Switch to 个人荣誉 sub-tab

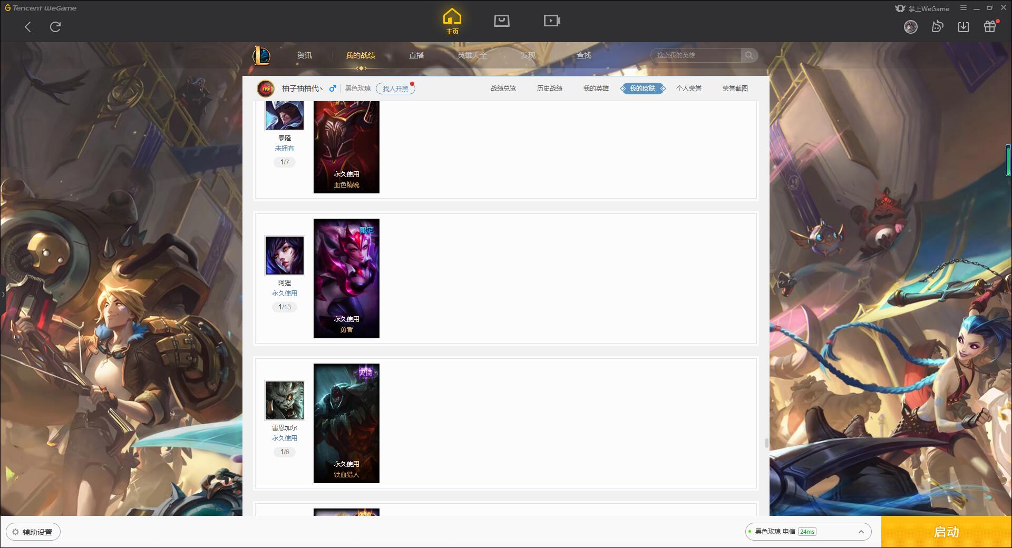(x=689, y=89)
